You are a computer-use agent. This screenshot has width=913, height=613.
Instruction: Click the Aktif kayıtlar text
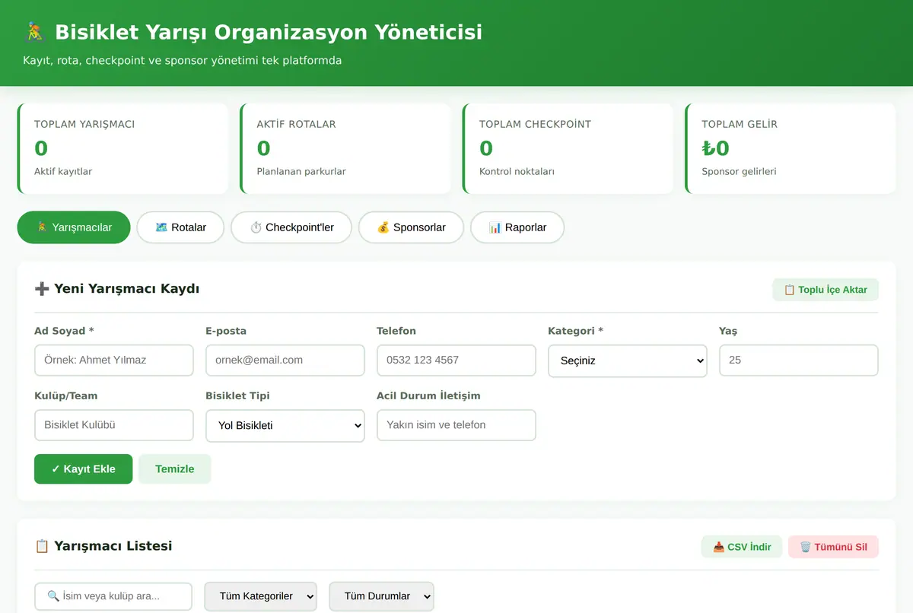pyautogui.click(x=63, y=172)
